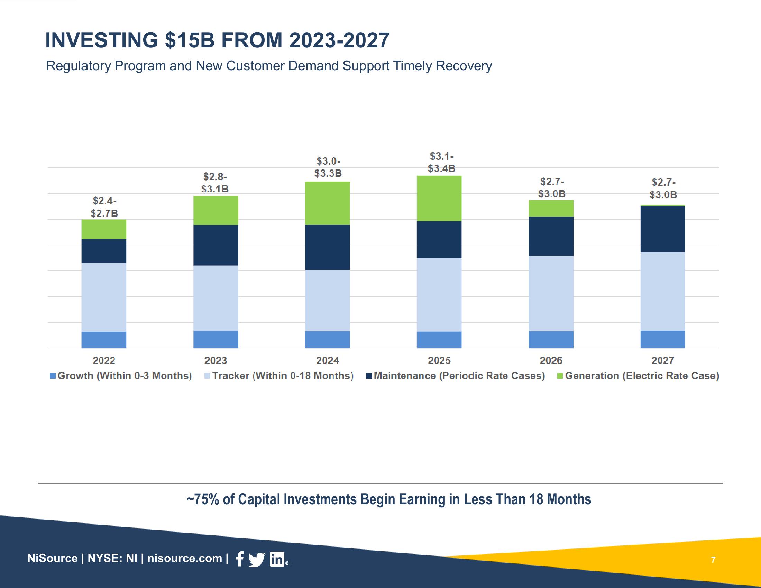Click the Twitter bird icon in the footer
This screenshot has width=761, height=588.
(x=256, y=560)
